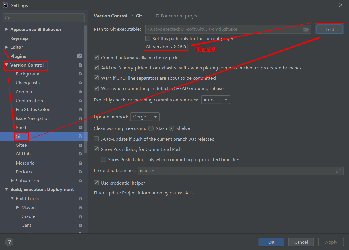Toggle Commit automatically on cherry-pick
Image resolution: width=349 pixels, height=250 pixels.
coord(96,58)
